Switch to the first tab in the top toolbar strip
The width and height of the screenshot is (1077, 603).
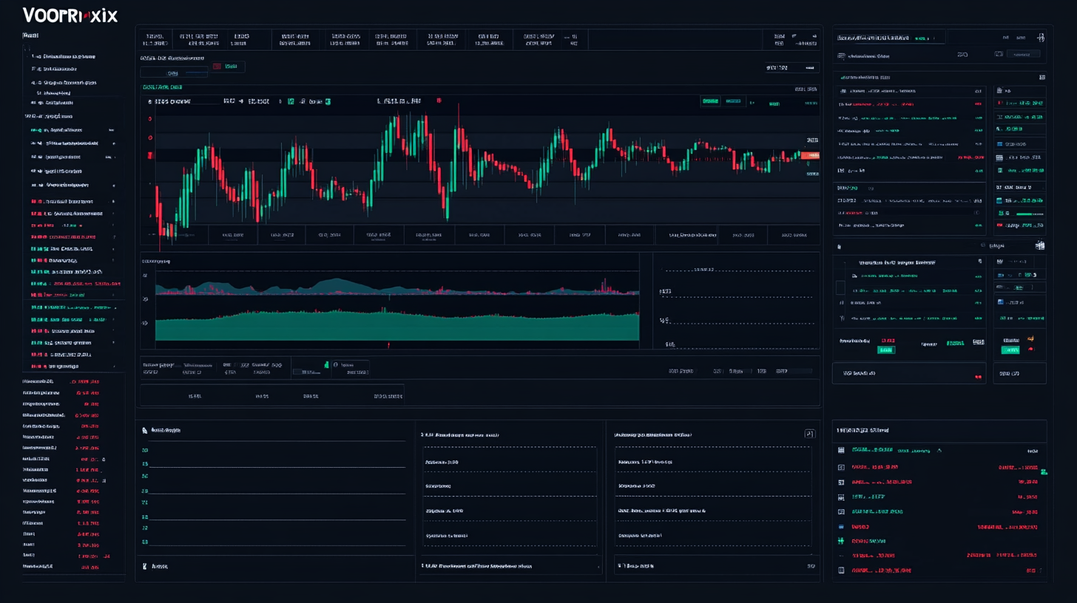click(155, 38)
